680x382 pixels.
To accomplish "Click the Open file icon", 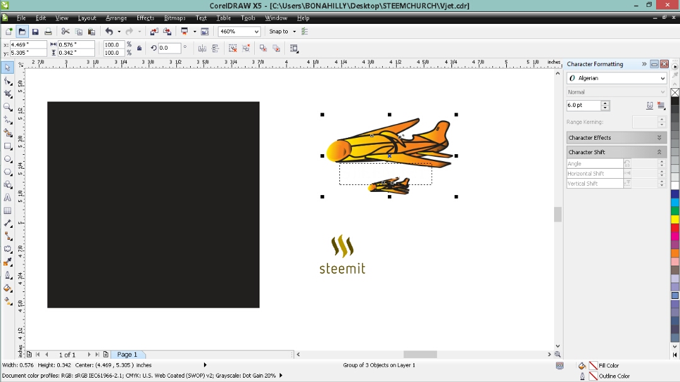I will tap(22, 31).
